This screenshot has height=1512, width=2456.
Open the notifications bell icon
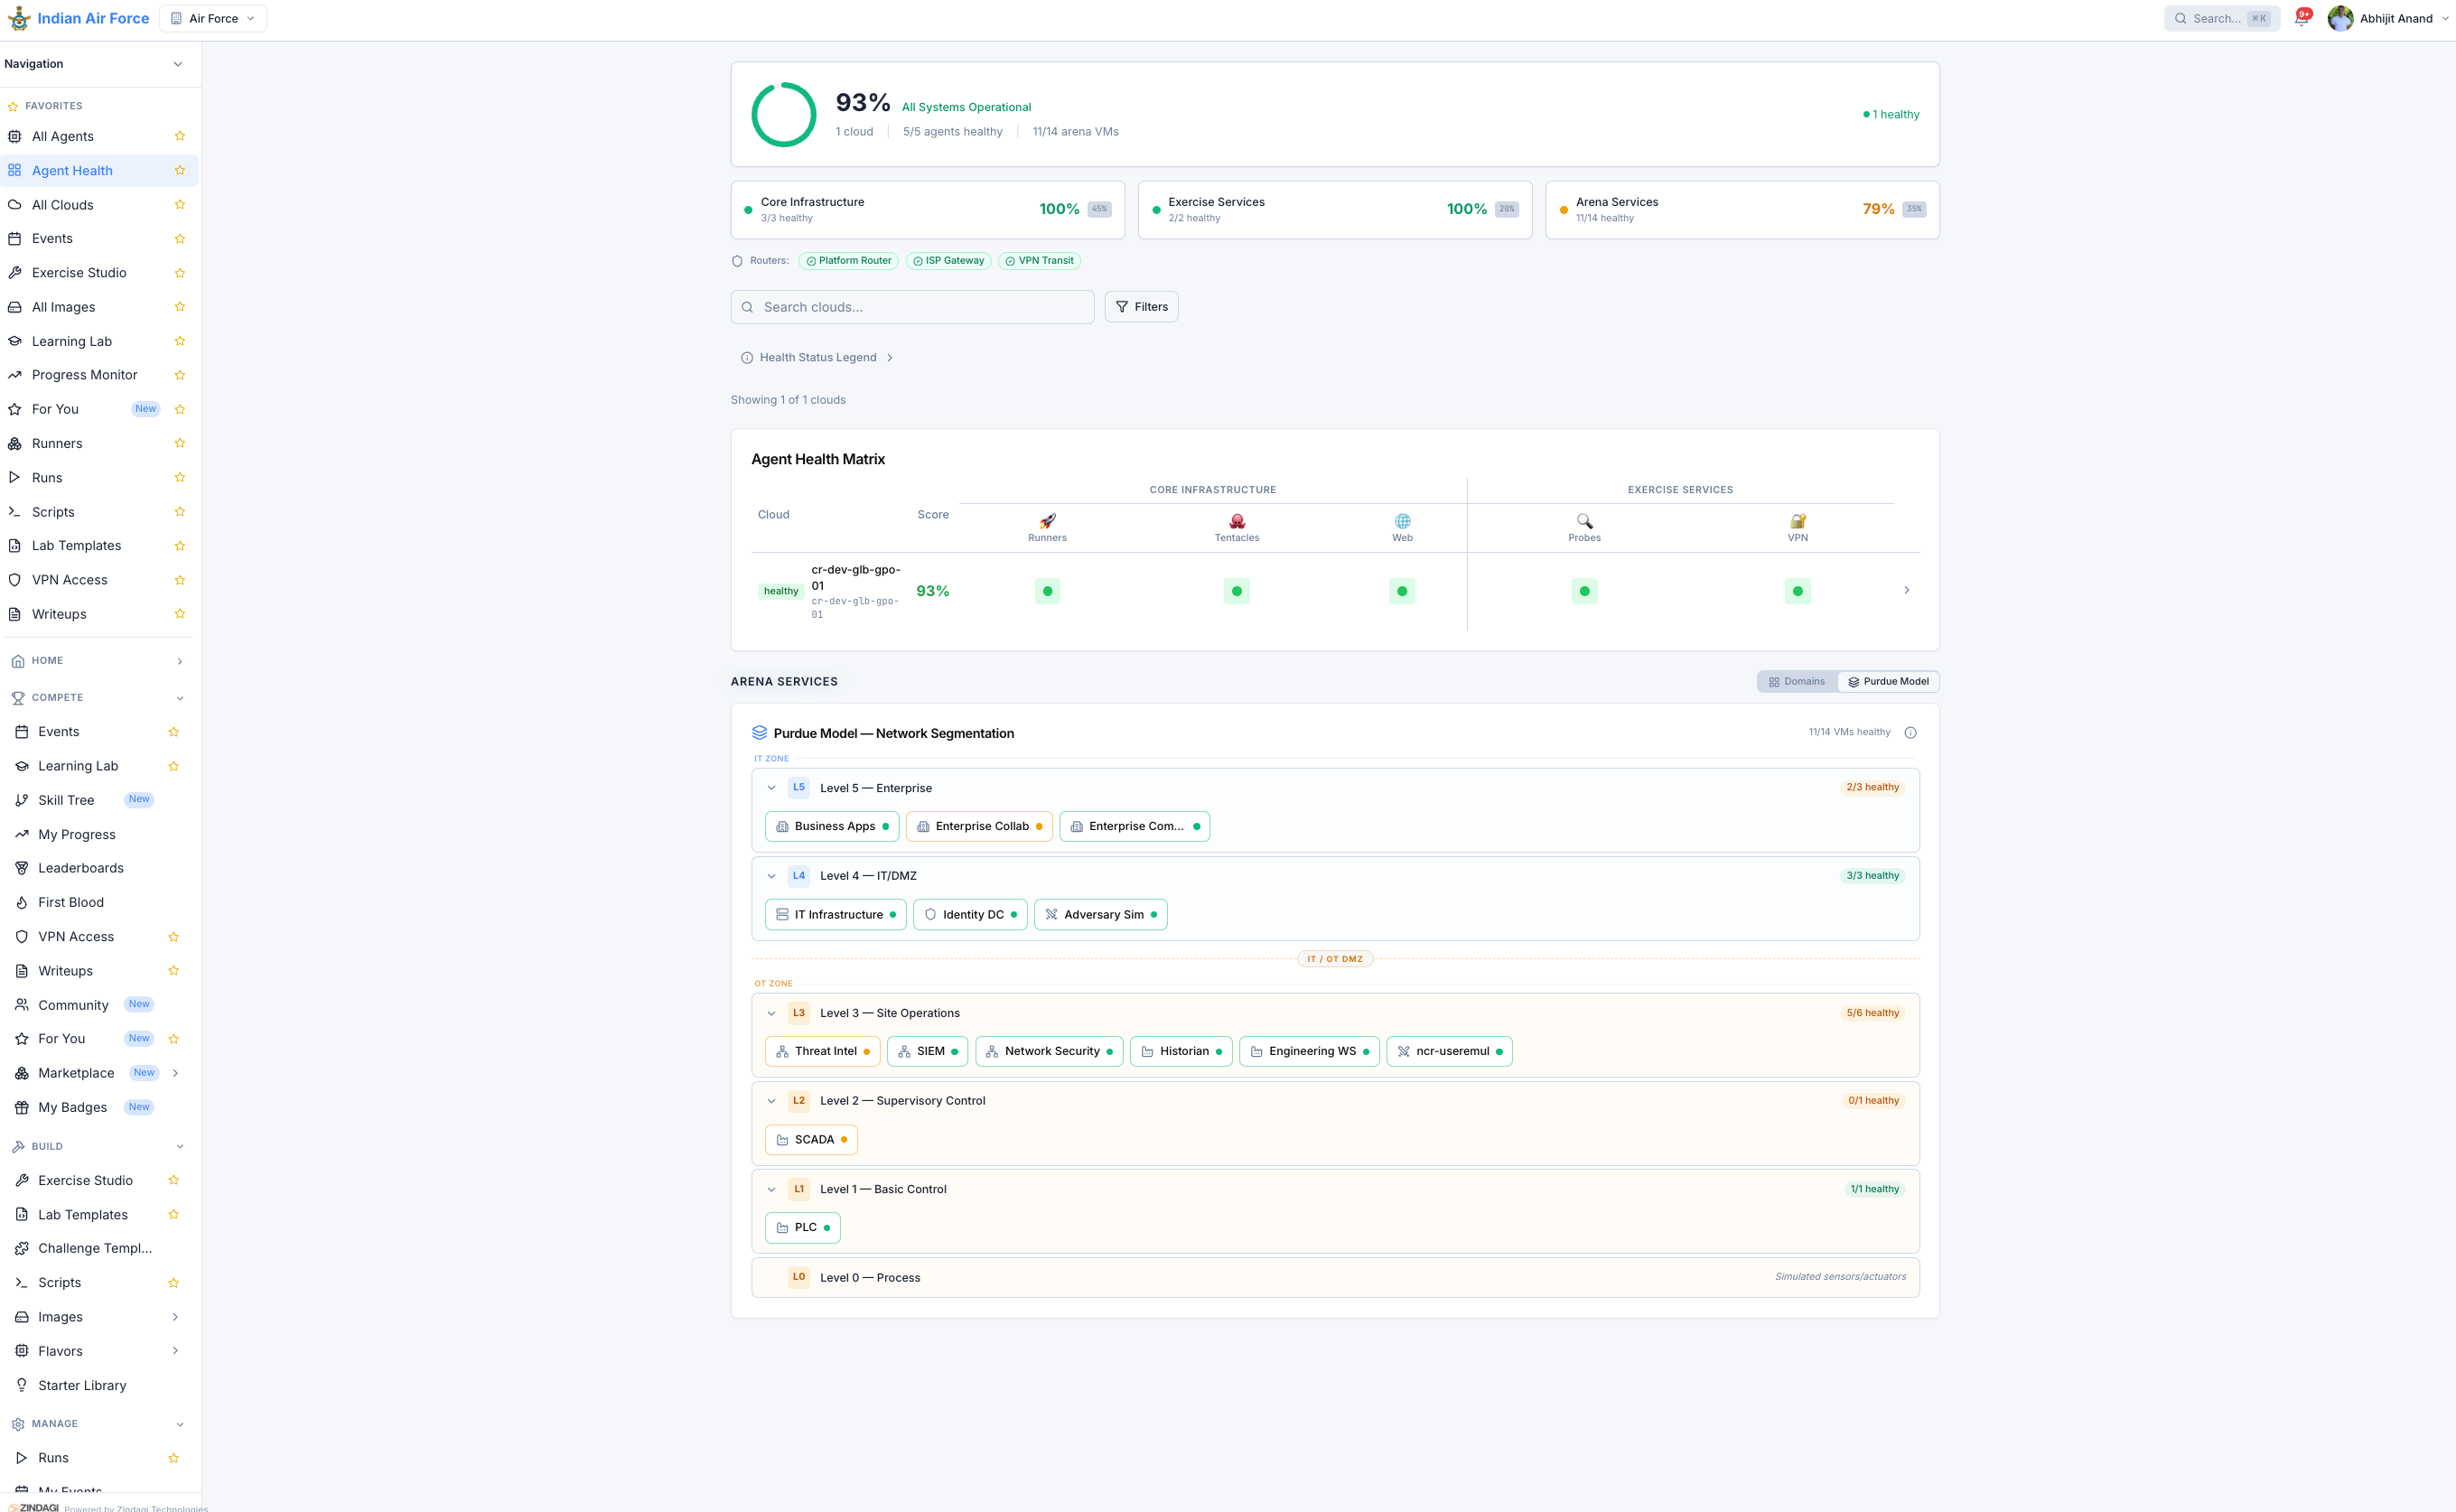tap(2302, 18)
